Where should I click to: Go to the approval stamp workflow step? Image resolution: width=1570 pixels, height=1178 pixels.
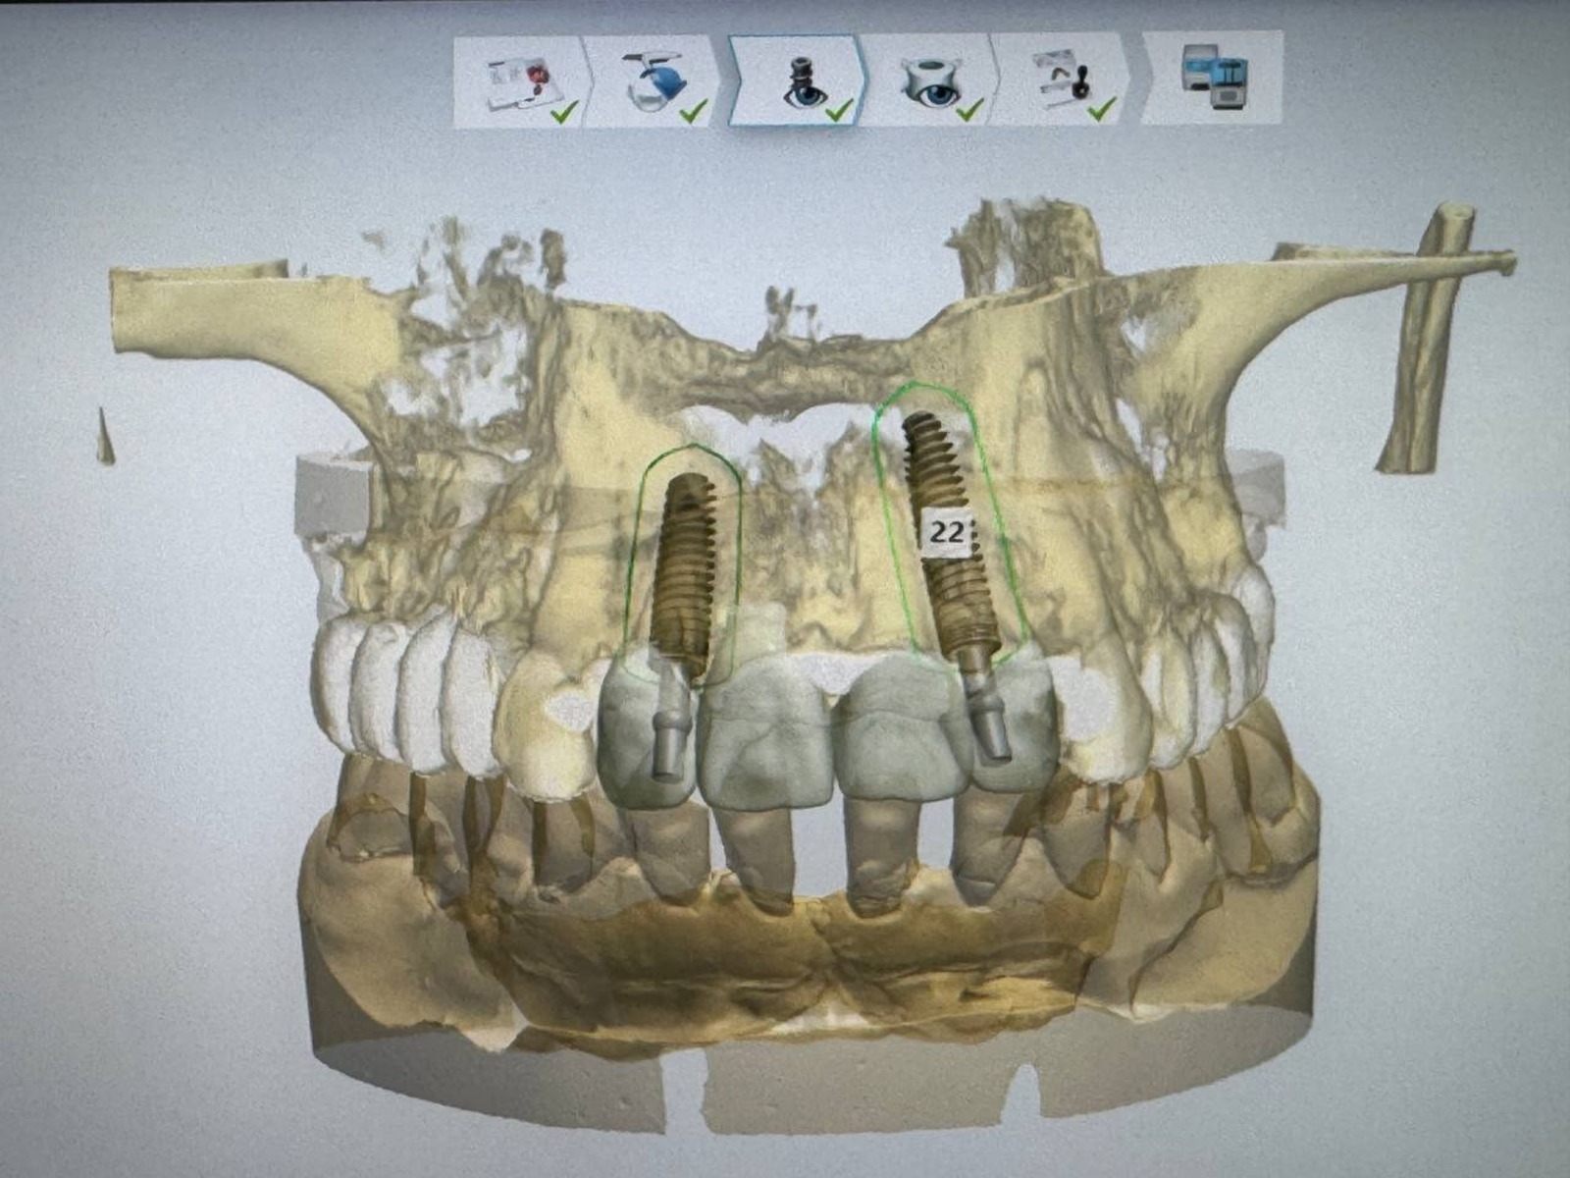point(1062,81)
